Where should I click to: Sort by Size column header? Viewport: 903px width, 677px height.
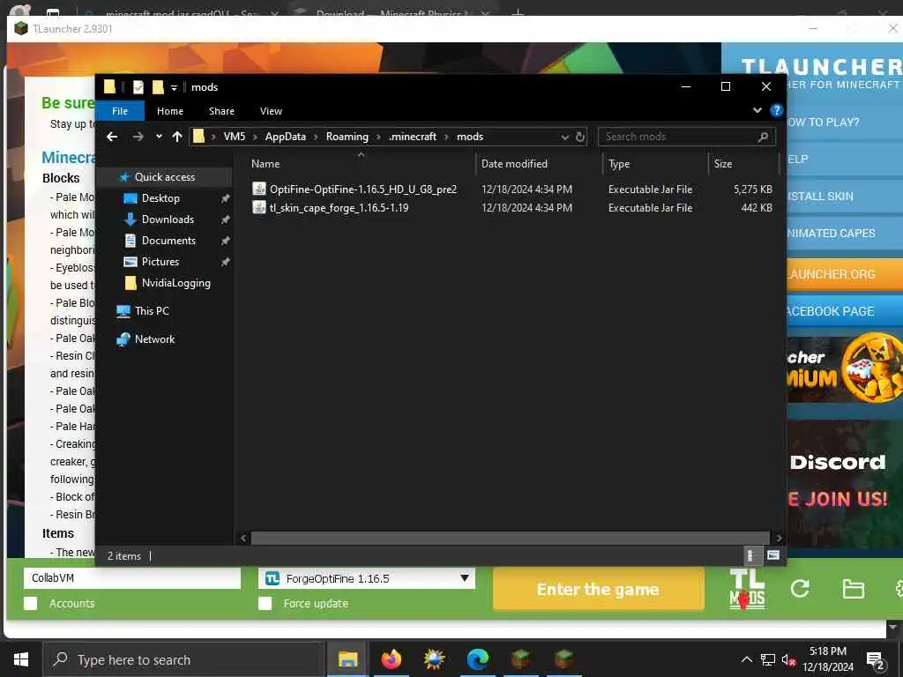[723, 163]
